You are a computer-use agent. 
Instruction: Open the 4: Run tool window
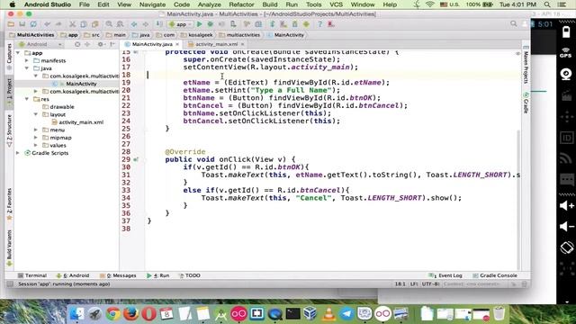[x=158, y=275]
